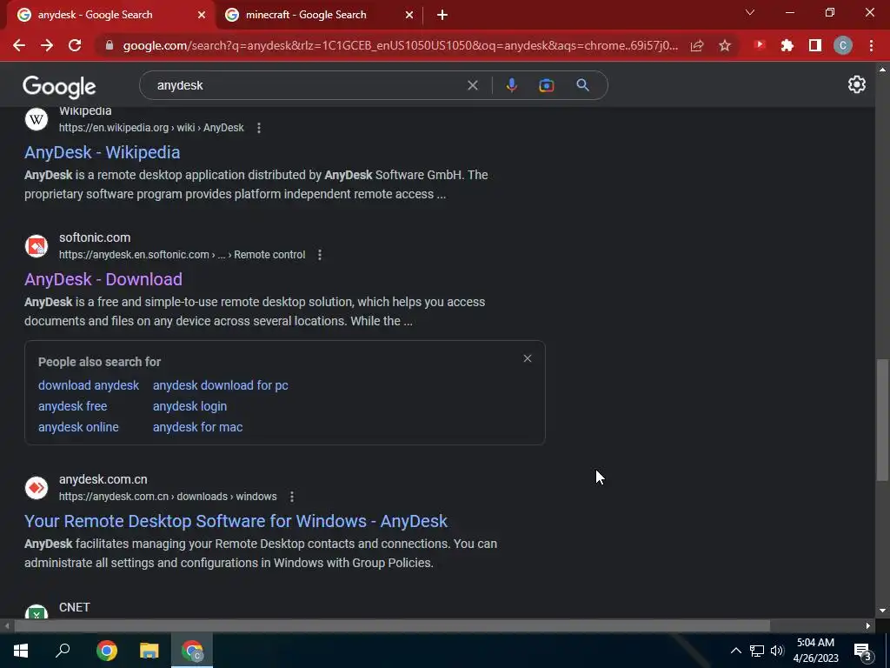Clear the anydesk search query
The image size is (890, 668).
click(x=472, y=85)
